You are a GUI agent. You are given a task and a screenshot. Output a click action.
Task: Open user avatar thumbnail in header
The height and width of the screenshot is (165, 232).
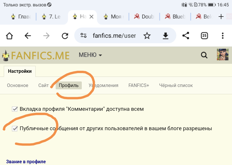(x=222, y=55)
